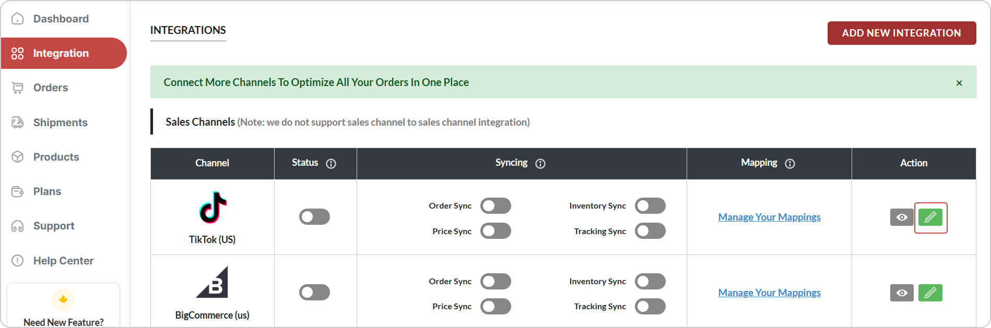Click the TikTok (US) channel logo
Viewport: 991px width, 328px height.
(213, 208)
